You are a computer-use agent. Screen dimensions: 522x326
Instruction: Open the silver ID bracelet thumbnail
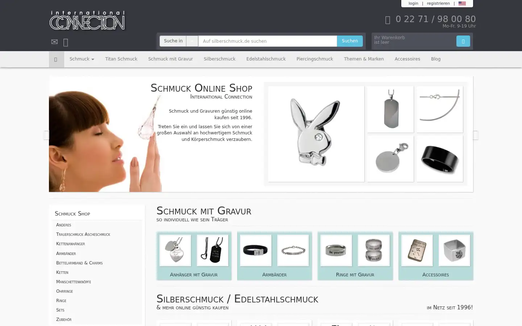click(293, 251)
